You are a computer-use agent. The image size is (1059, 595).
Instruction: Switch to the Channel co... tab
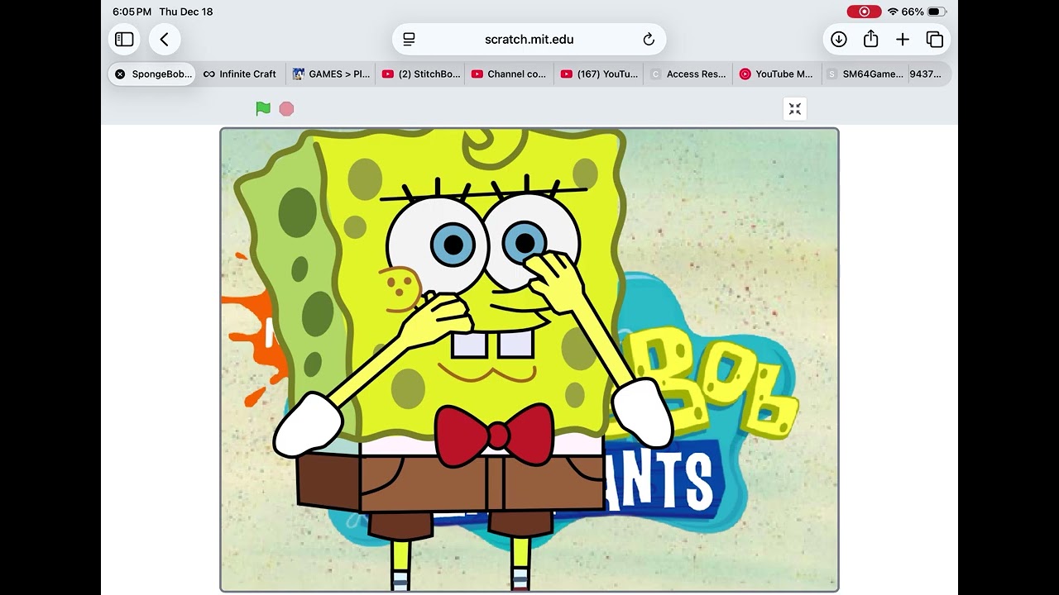pyautogui.click(x=510, y=74)
